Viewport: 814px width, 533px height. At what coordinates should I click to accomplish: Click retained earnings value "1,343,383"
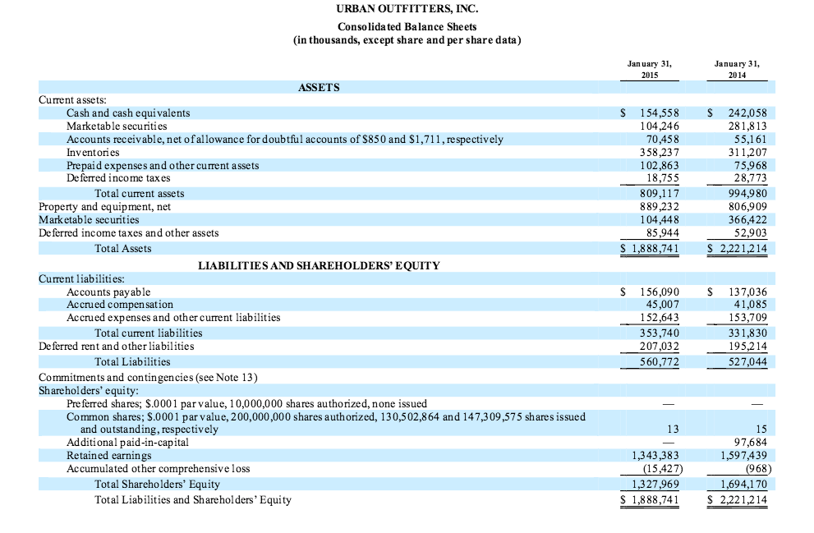(x=655, y=455)
